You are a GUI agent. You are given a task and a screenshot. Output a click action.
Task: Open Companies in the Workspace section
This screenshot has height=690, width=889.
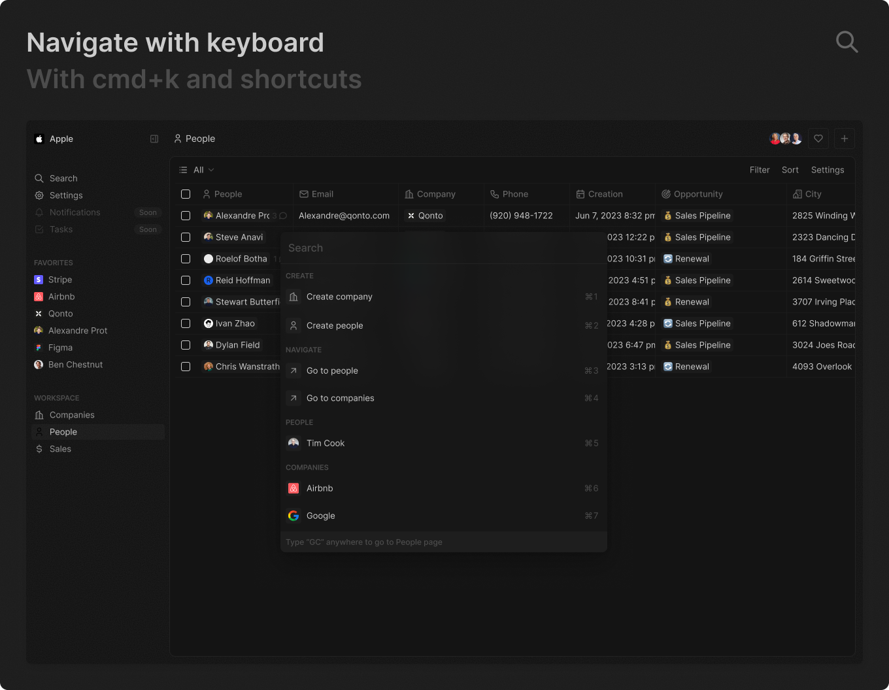point(71,415)
